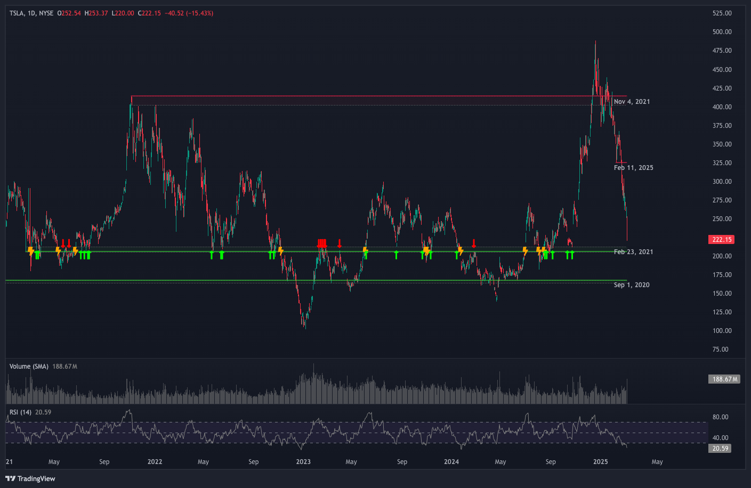751x488 pixels.
Task: Click the close value C222.15
Action: pos(149,13)
